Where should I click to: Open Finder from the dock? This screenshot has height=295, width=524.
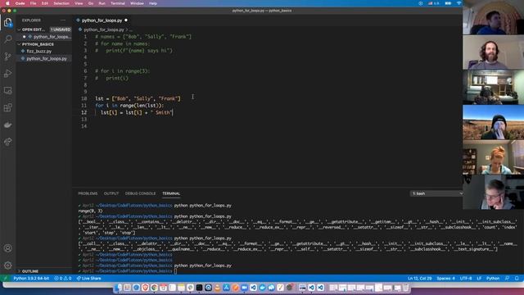point(118,288)
